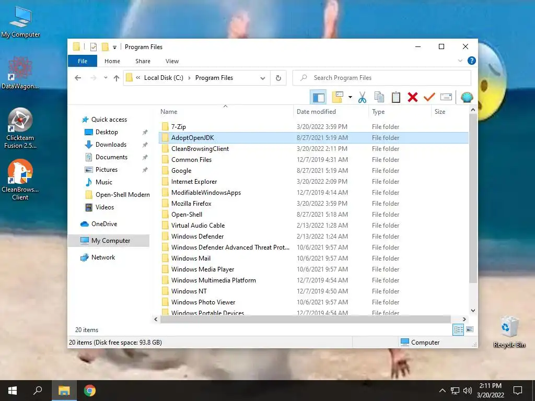Viewport: 535px width, 401px height.
Task: Click the Refresh button beside address bar
Action: (278, 78)
